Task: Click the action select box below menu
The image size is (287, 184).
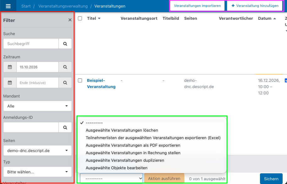Action: tap(111, 179)
